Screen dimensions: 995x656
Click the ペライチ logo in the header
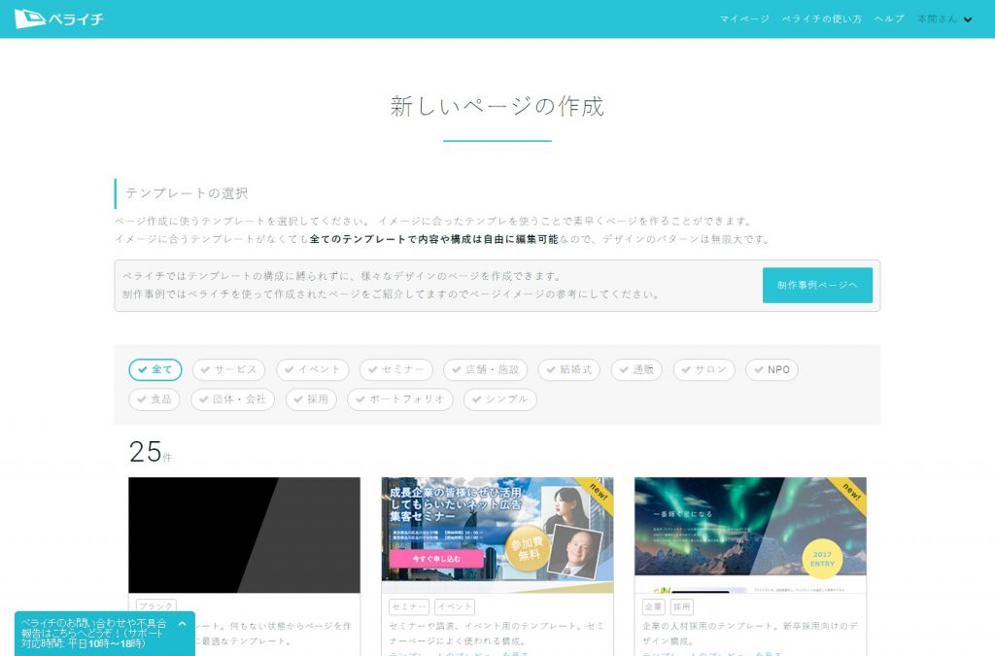(x=58, y=18)
